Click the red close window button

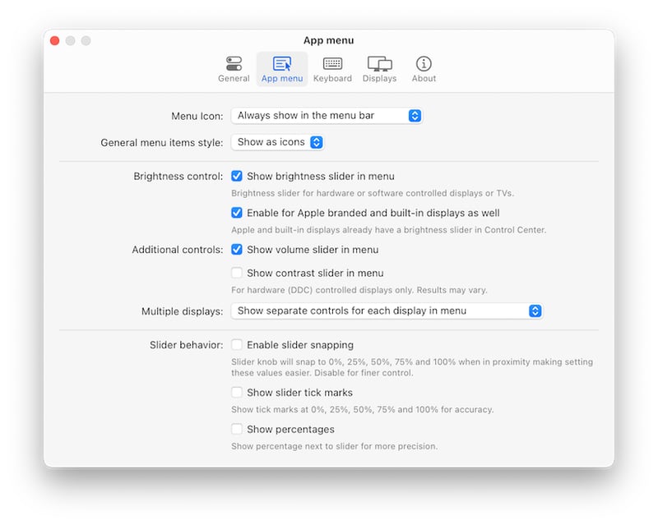(55, 41)
